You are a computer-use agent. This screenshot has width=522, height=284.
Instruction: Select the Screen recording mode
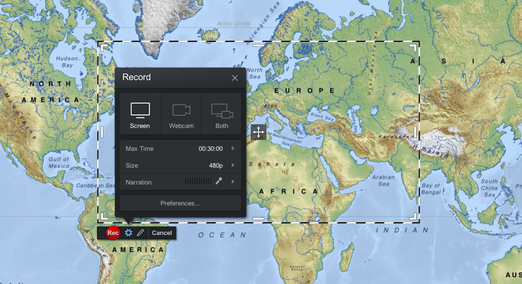(140, 114)
